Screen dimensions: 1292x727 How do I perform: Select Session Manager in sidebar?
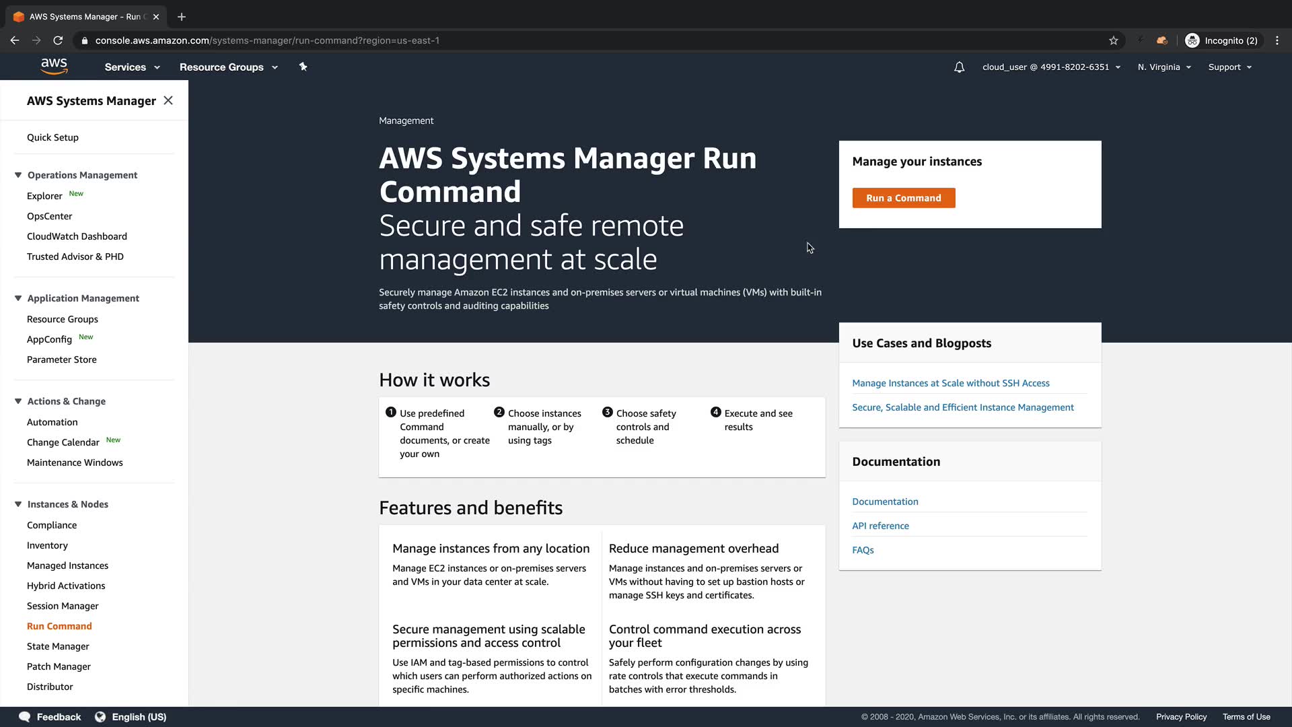click(63, 606)
